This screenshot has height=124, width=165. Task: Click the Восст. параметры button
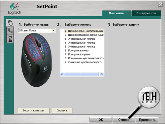point(33,110)
